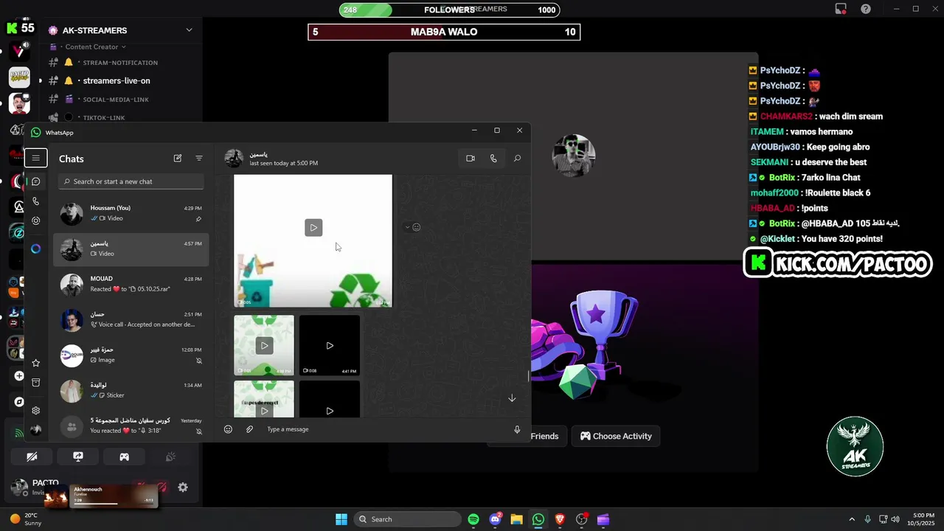Open the chat with Voice call accepted message
The height and width of the screenshot is (531, 944).
click(131, 319)
